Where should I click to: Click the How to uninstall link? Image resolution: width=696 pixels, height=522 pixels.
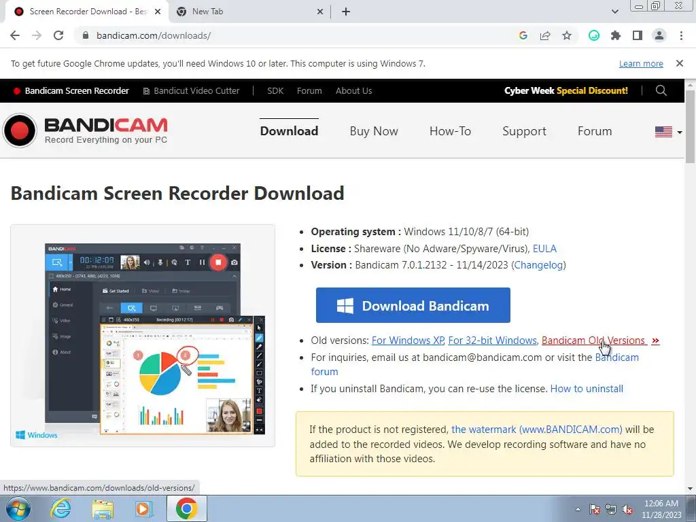(587, 389)
